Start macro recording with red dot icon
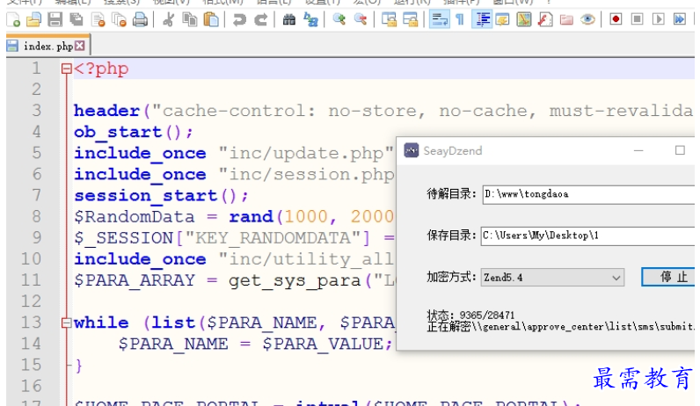Screen dimensions: 700x406 (616, 18)
